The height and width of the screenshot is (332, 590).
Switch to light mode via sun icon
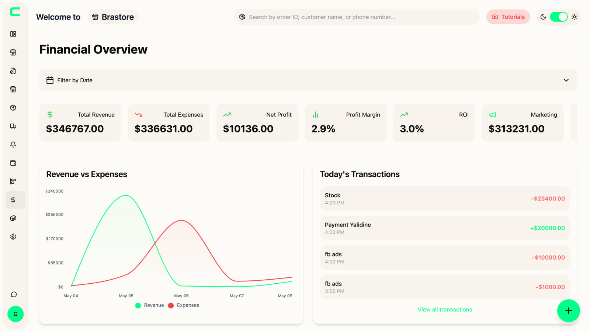tap(574, 17)
